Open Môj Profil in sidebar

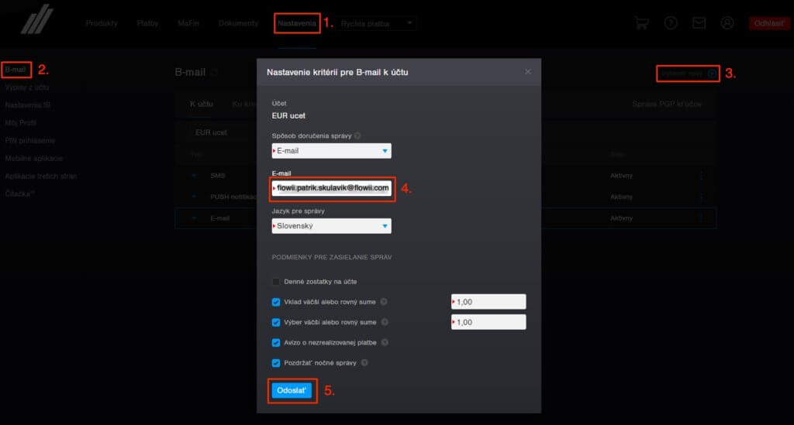coord(21,122)
